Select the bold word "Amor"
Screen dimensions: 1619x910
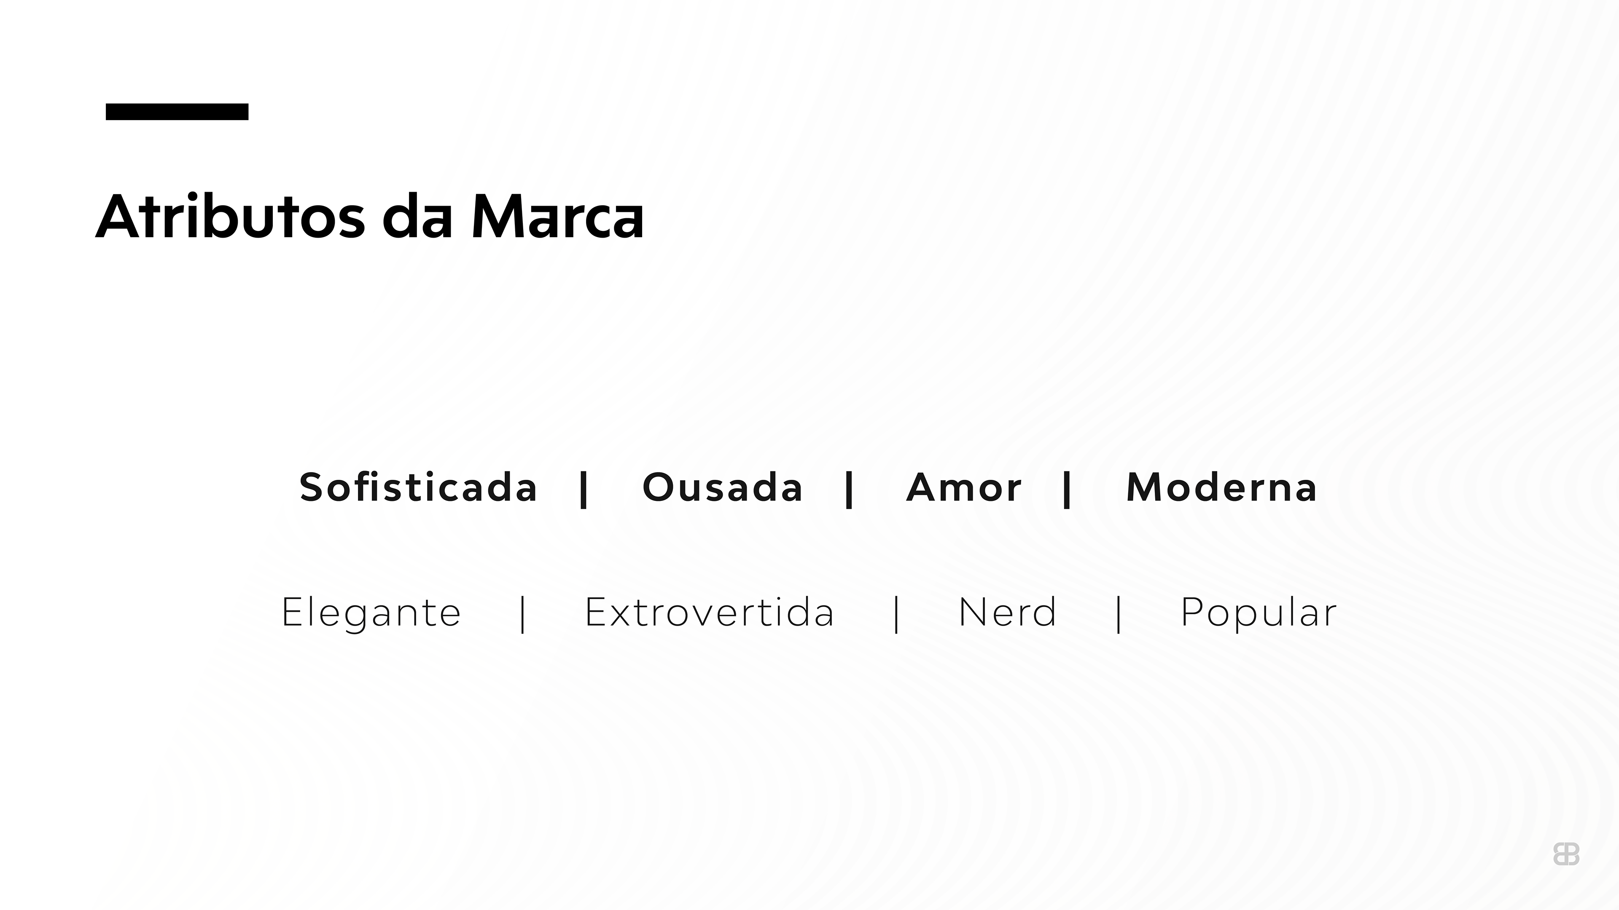point(964,487)
